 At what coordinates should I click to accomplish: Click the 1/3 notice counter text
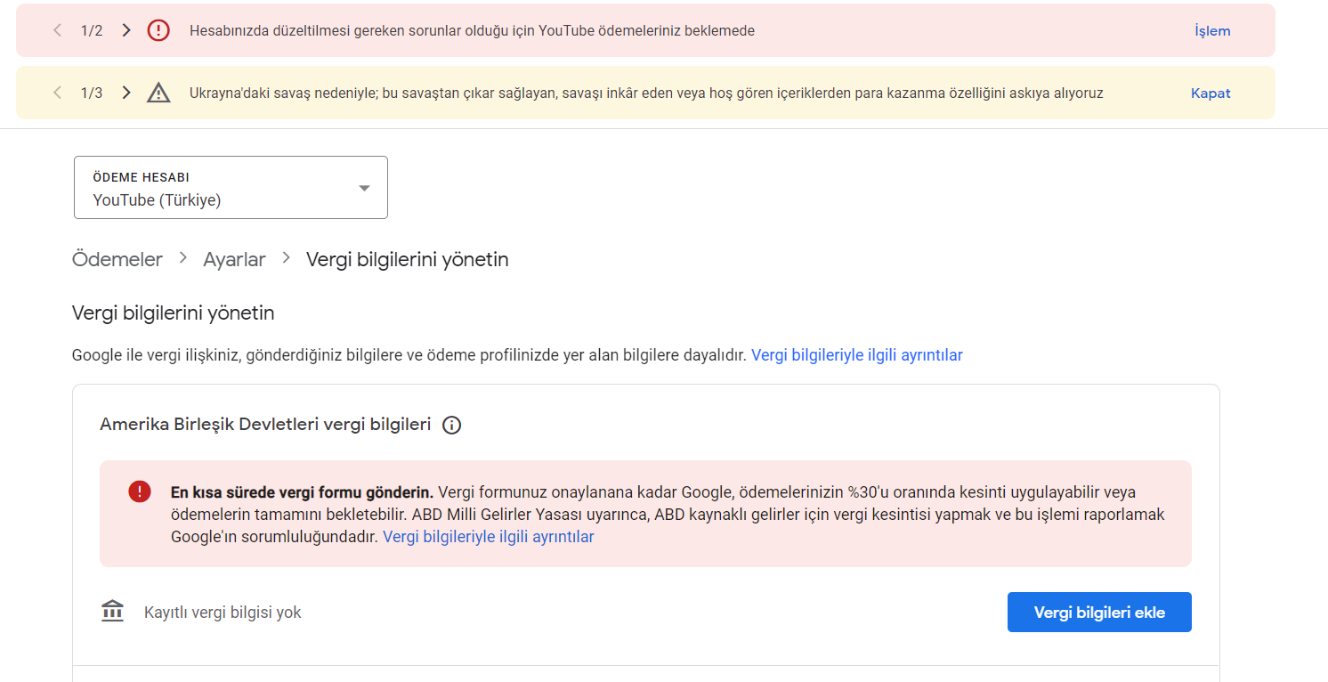92,93
